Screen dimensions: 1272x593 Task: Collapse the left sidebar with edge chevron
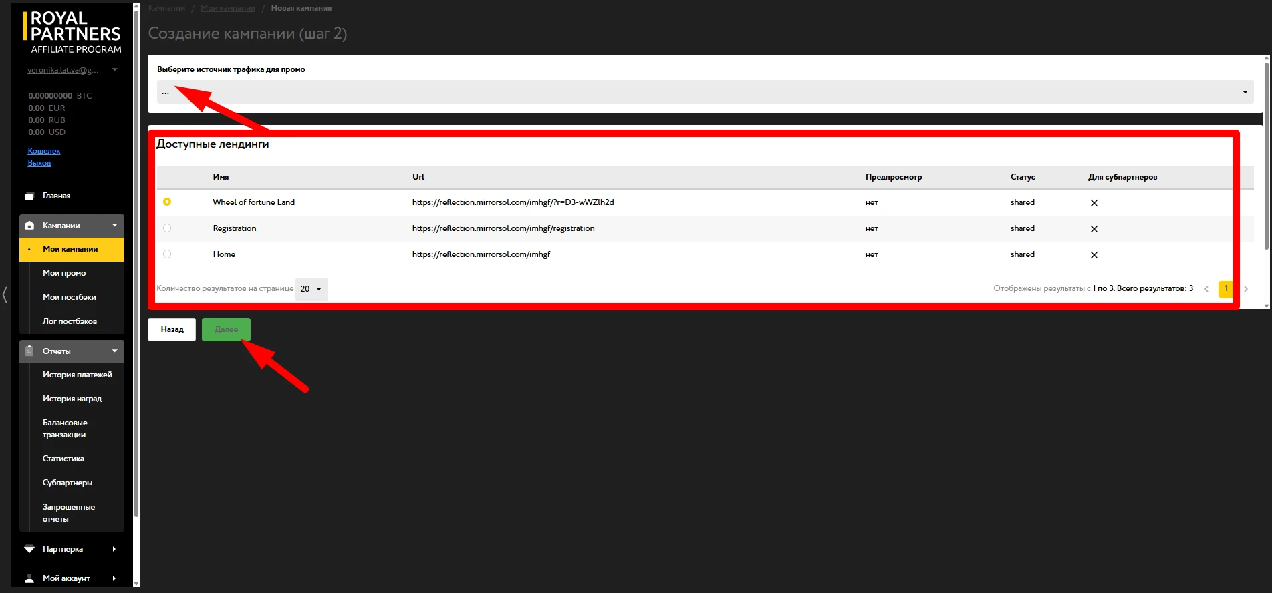pyautogui.click(x=5, y=294)
